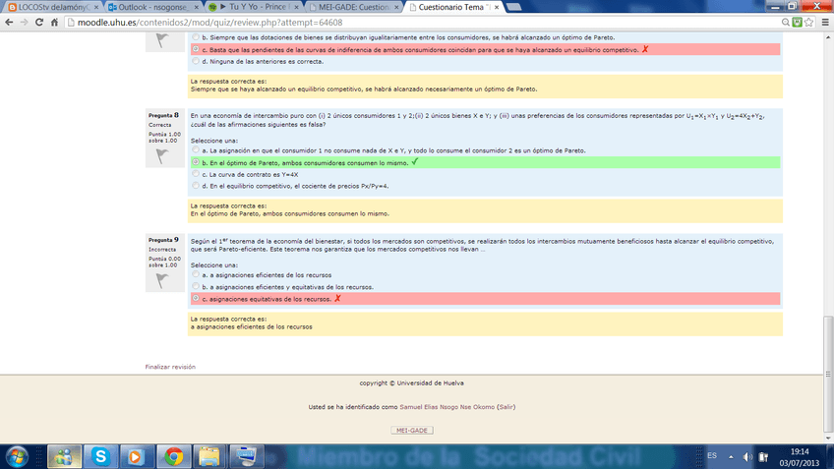Select Pregunta 9 option b 'eficientes y equitativas'

pos(196,286)
